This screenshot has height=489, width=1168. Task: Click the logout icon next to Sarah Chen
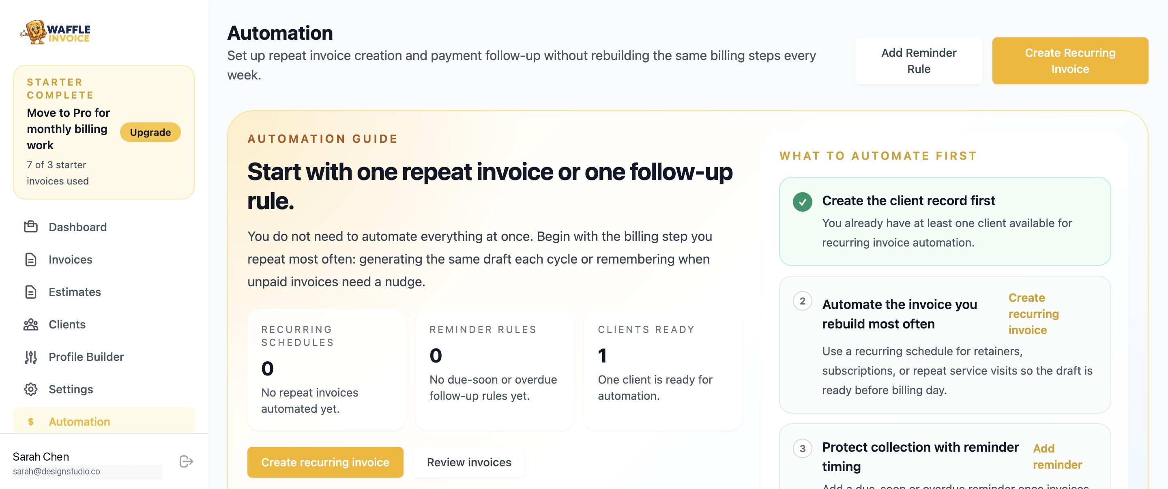click(x=186, y=462)
